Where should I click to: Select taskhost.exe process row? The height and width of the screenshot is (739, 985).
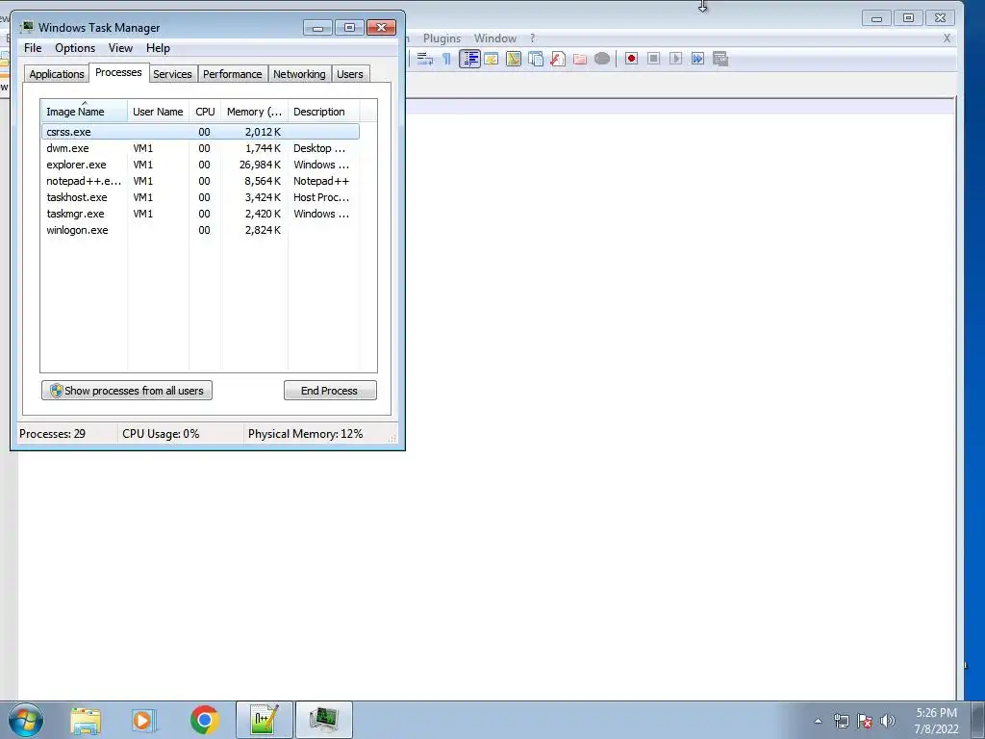200,197
